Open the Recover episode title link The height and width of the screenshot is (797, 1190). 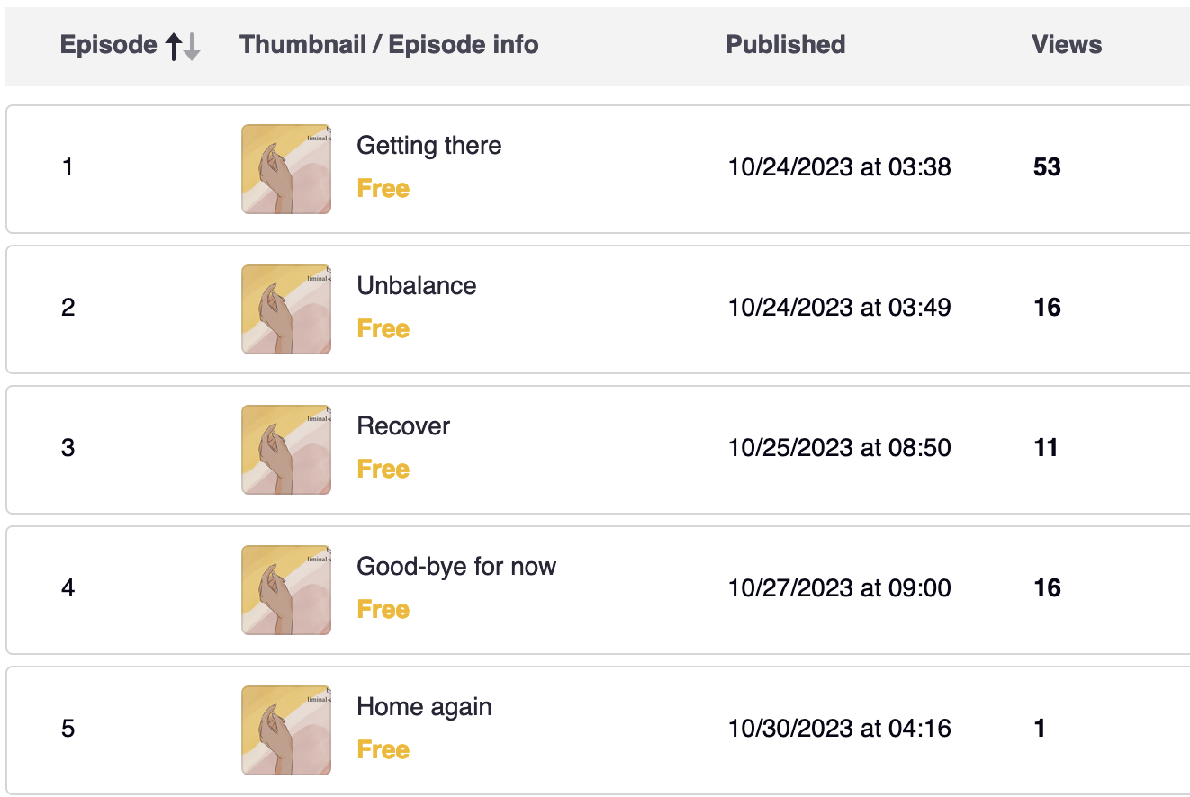pyautogui.click(x=403, y=426)
